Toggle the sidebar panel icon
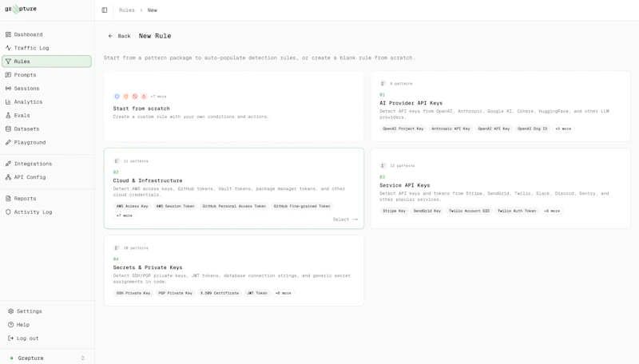 click(105, 10)
